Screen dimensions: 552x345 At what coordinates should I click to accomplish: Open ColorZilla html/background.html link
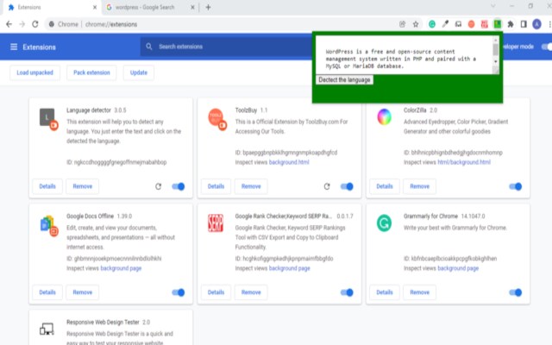coord(464,162)
